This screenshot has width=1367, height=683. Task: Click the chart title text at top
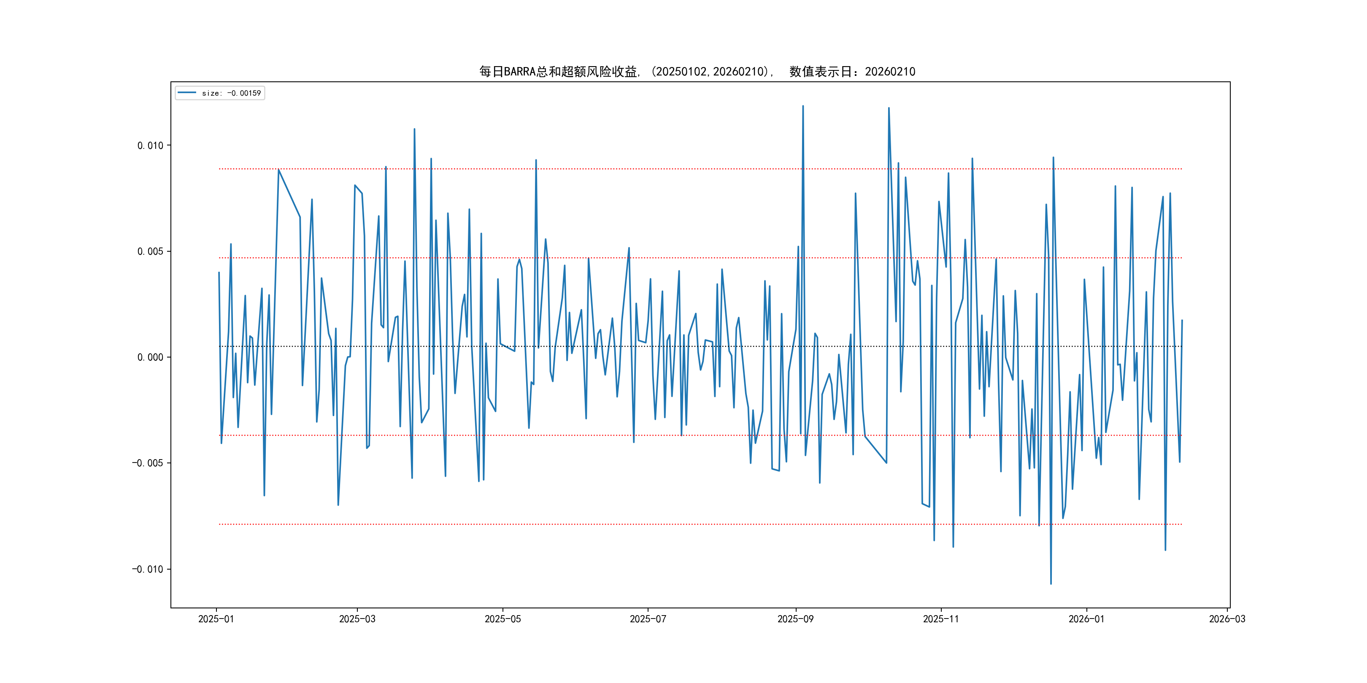697,72
